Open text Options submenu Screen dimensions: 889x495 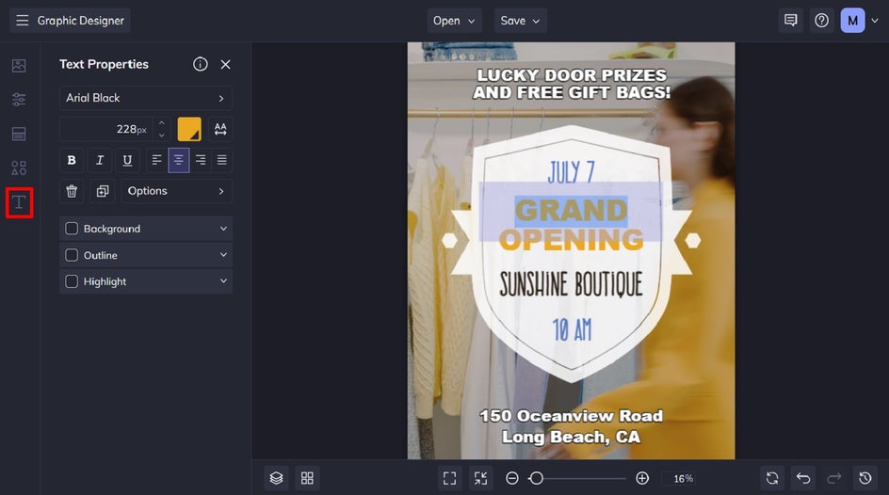click(x=177, y=191)
